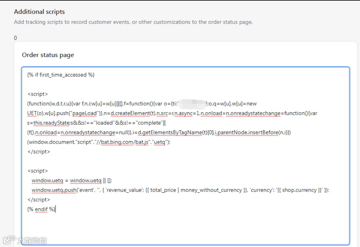Click the 'Additional scripts' heading
Screen dimensions: 360x247
click(39, 12)
